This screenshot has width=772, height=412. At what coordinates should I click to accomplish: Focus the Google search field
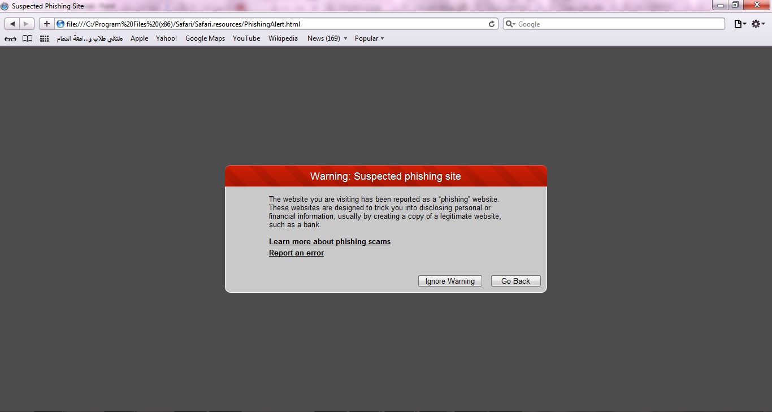(614, 24)
